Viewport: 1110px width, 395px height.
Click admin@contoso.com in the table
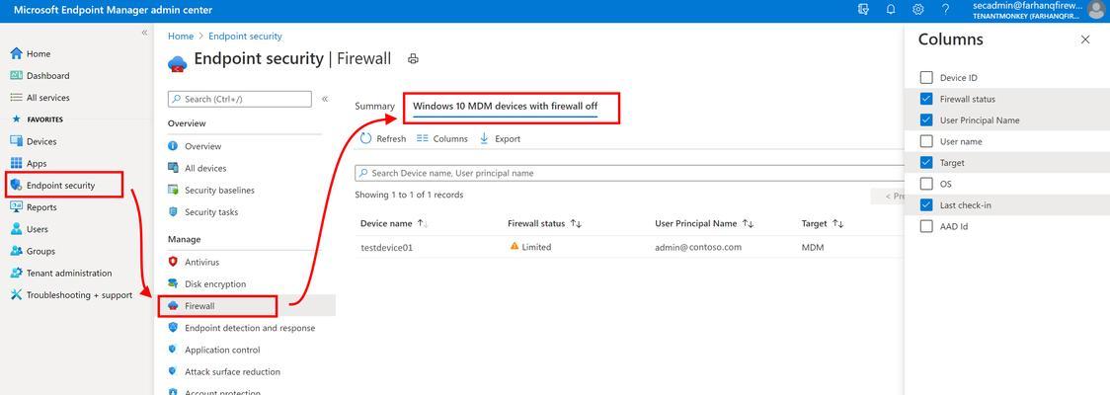point(698,247)
